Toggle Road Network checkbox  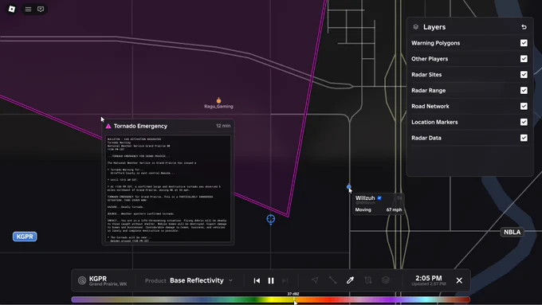524,106
